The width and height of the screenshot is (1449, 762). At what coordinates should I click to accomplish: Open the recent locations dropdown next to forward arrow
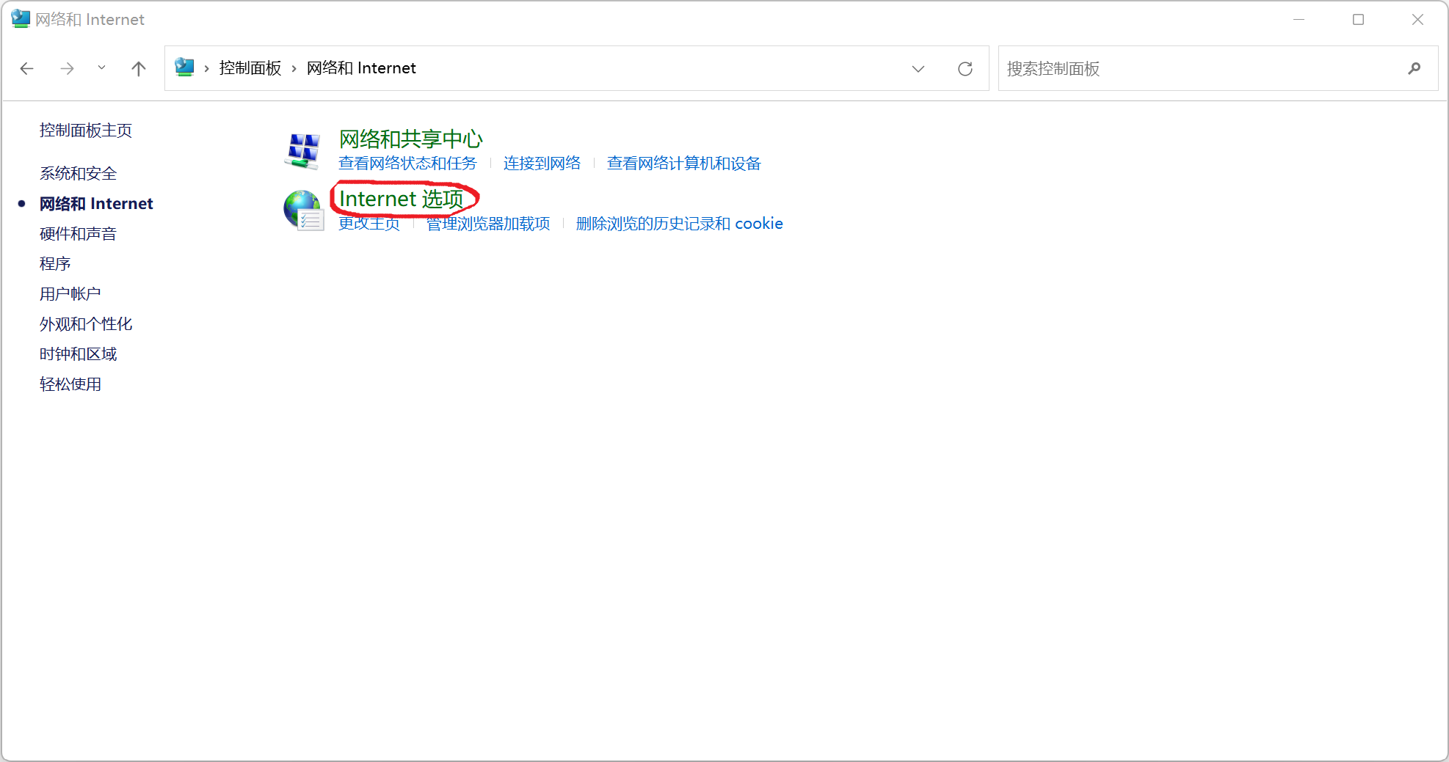(x=101, y=68)
